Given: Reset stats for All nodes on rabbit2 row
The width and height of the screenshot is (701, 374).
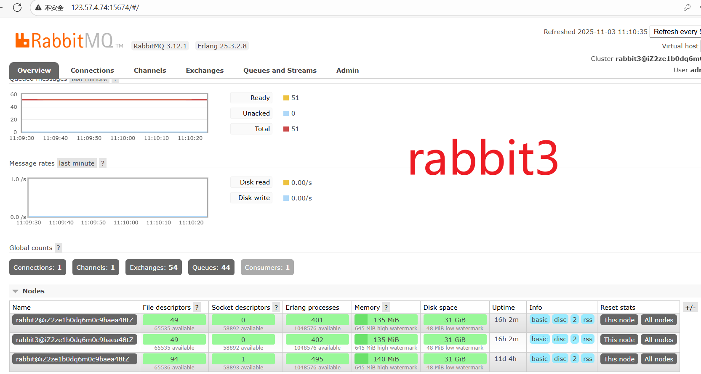Looking at the screenshot, I should [x=659, y=320].
